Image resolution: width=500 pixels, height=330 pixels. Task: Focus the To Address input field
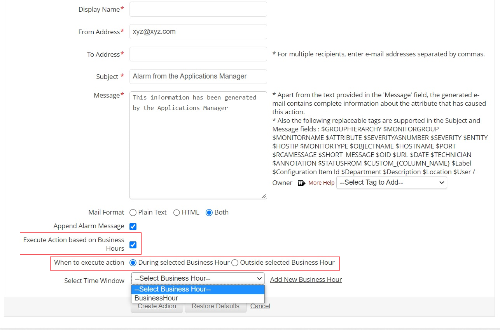(198, 54)
